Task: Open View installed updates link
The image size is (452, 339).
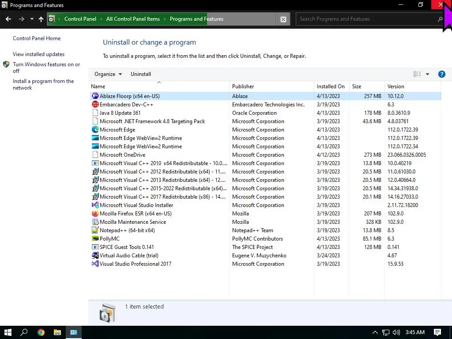Action: pos(39,54)
